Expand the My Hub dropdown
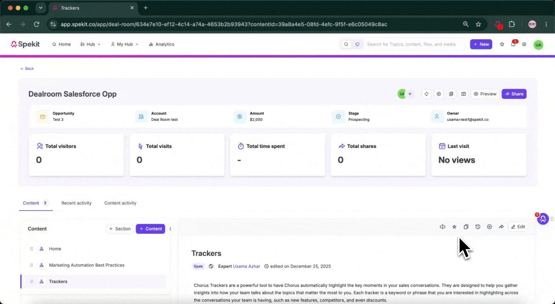Viewport: 555px width, 304px height. 124,44
